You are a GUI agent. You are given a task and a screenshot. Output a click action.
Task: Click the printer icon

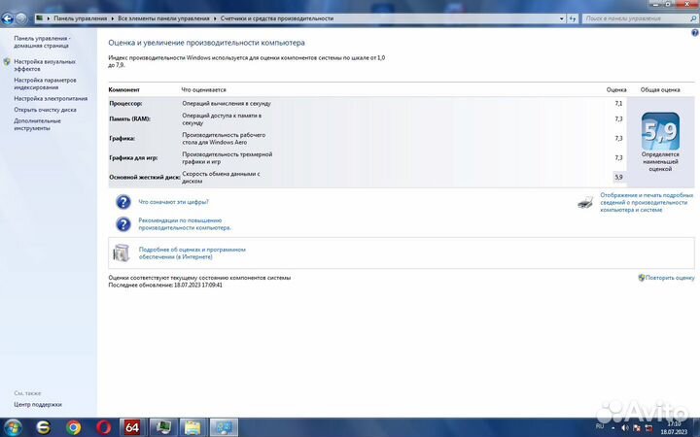pos(585,202)
